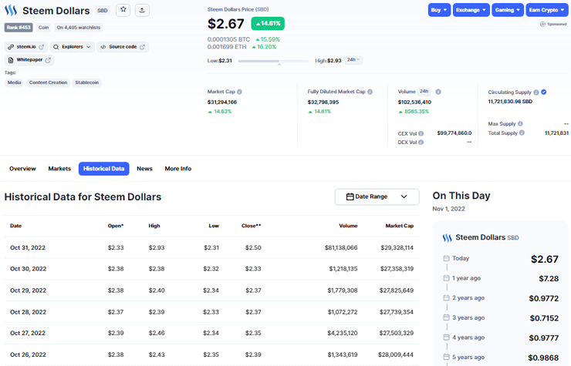This screenshot has height=366, width=571.
Task: Click the calendar icon beside Today
Action: (446, 258)
